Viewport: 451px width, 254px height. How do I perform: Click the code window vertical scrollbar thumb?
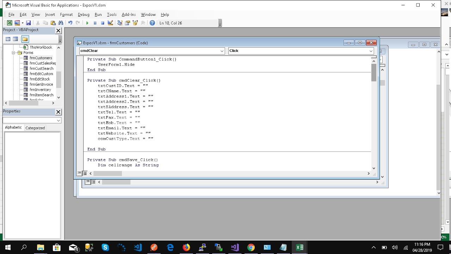tap(374, 73)
